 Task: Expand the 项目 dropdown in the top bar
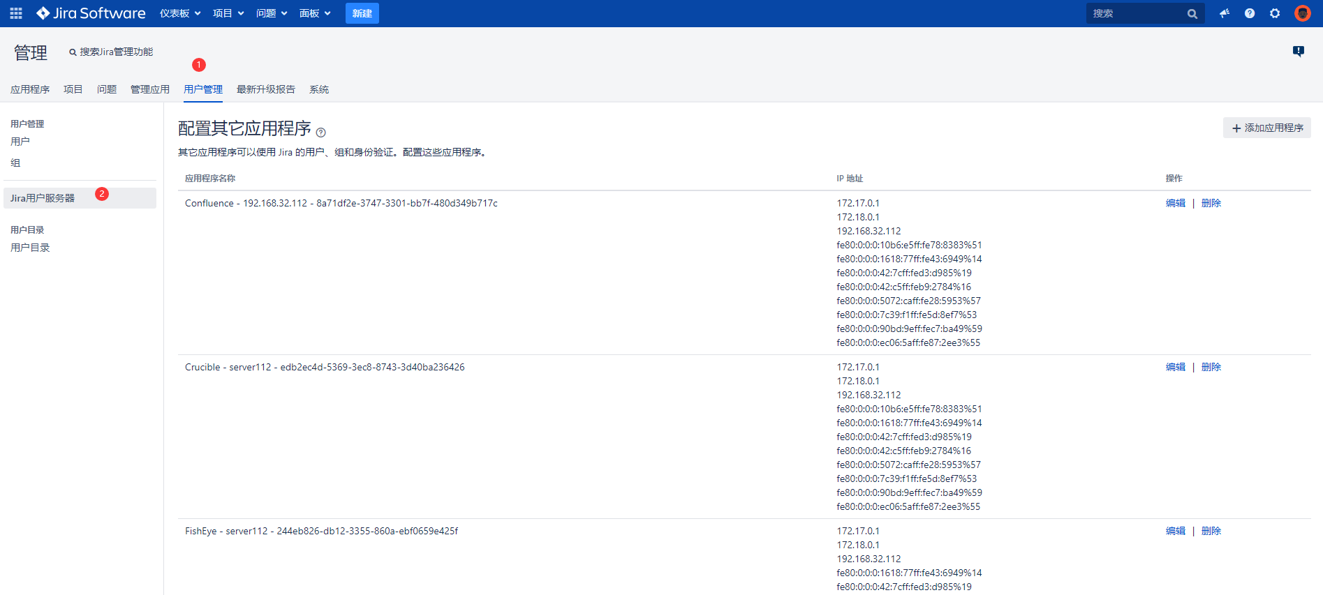pyautogui.click(x=228, y=13)
